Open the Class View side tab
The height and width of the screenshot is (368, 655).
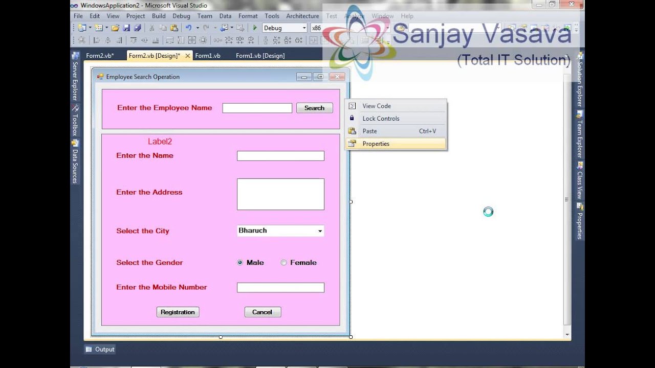(580, 180)
